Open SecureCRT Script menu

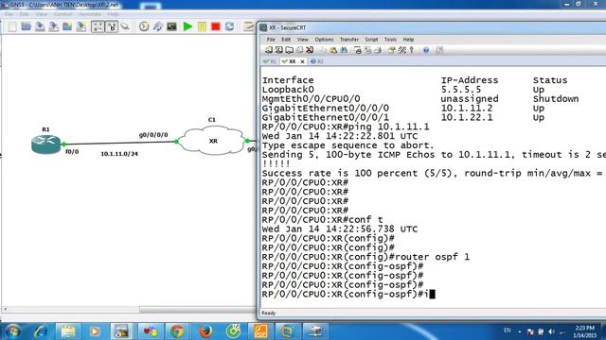[x=371, y=40]
